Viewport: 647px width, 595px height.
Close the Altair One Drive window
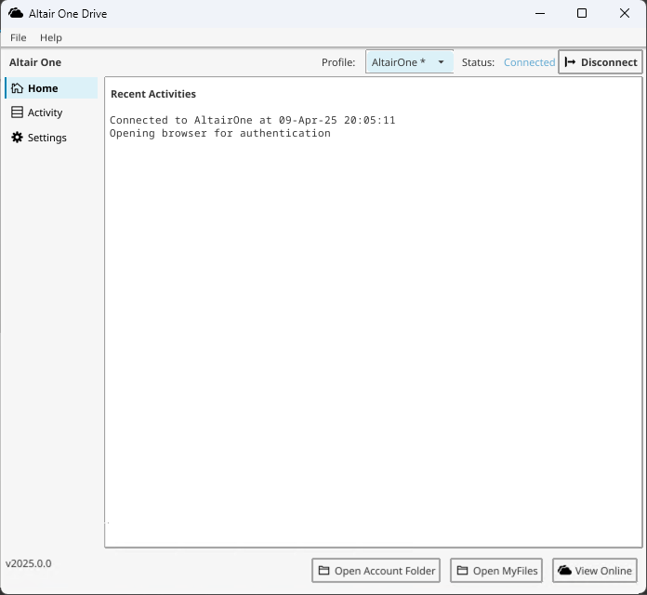[625, 13]
